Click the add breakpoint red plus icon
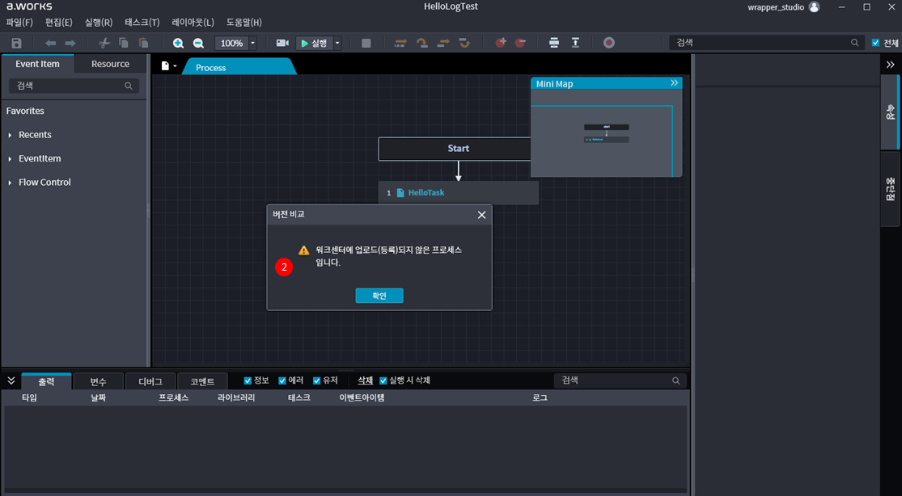The width and height of the screenshot is (902, 496). (501, 43)
